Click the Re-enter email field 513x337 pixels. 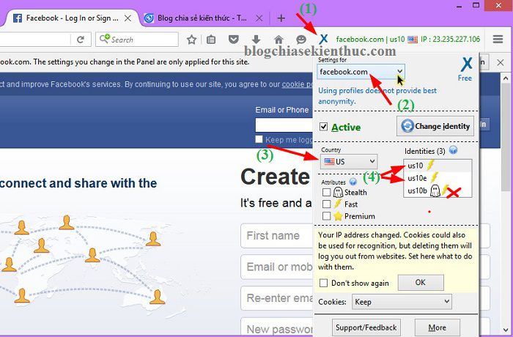pos(276,298)
